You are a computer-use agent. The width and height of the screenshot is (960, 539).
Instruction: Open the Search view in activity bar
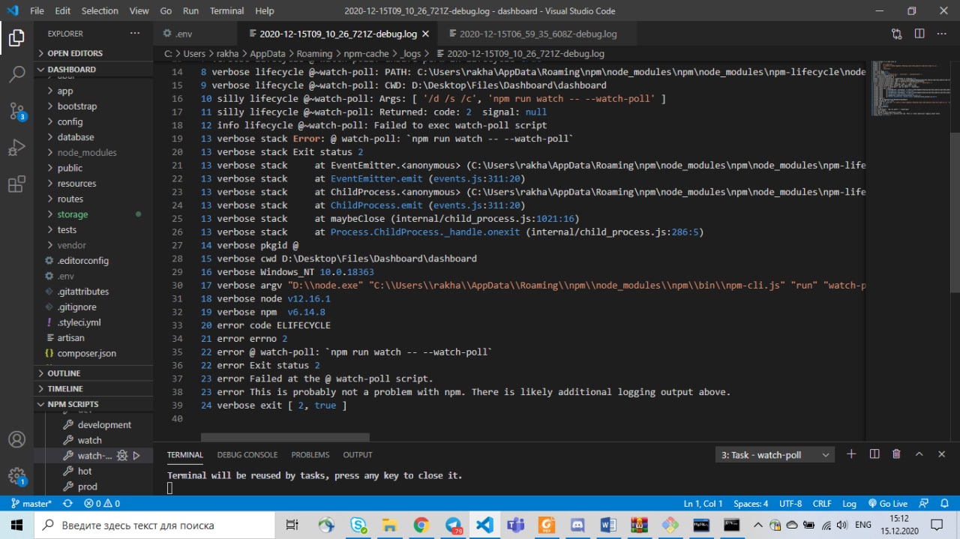pos(16,74)
